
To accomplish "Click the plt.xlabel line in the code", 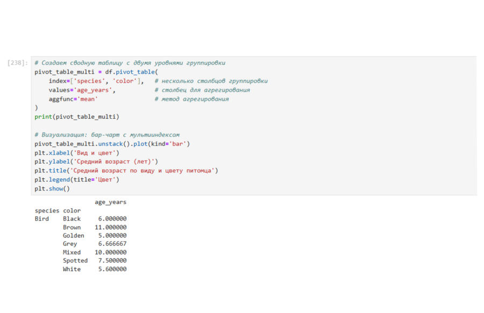I will coord(77,153).
